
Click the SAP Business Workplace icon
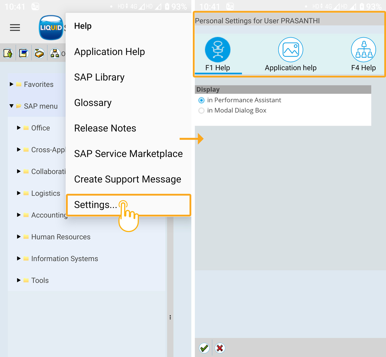39,53
